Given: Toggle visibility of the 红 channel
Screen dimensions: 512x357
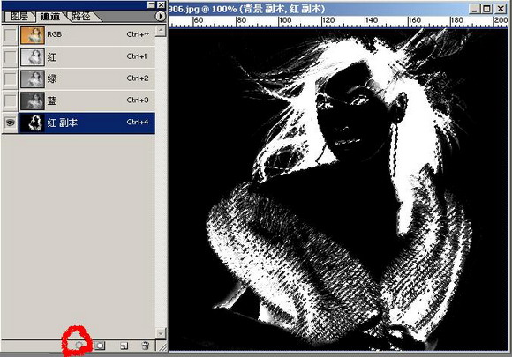Looking at the screenshot, I should (10, 56).
